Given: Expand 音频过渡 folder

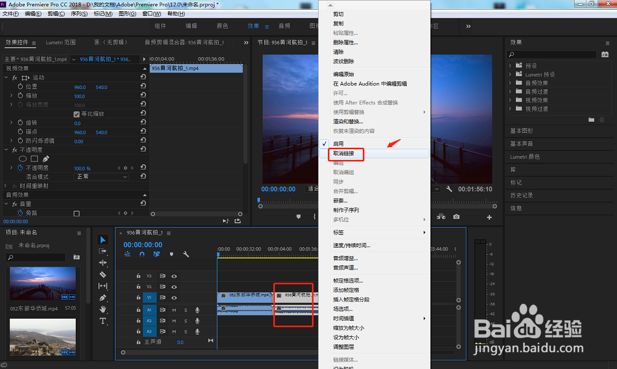Looking at the screenshot, I should tap(511, 91).
